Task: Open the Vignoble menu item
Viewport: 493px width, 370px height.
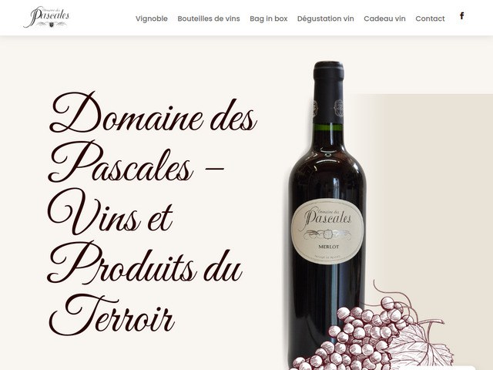Action: coord(152,18)
